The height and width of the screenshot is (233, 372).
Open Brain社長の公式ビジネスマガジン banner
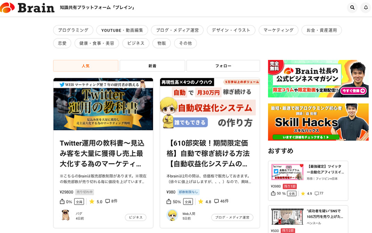click(318, 79)
